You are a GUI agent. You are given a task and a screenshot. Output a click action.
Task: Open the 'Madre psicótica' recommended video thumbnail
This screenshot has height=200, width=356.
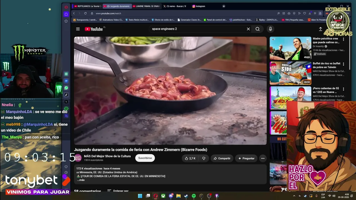coord(290,48)
